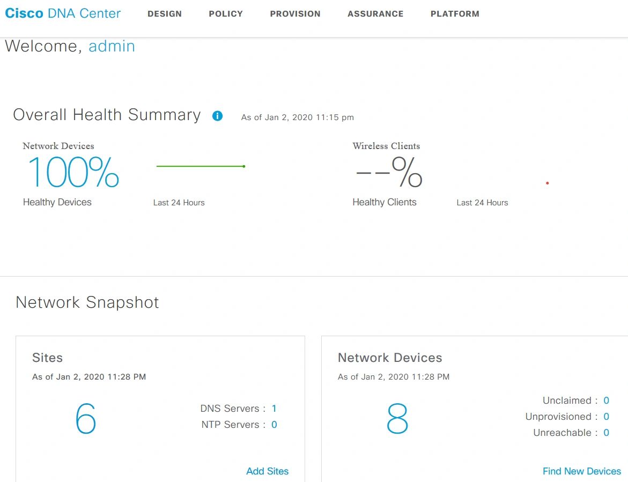Click the Cisco DNA Center logo
Screen dimensions: 628x482
pyautogui.click(x=63, y=14)
